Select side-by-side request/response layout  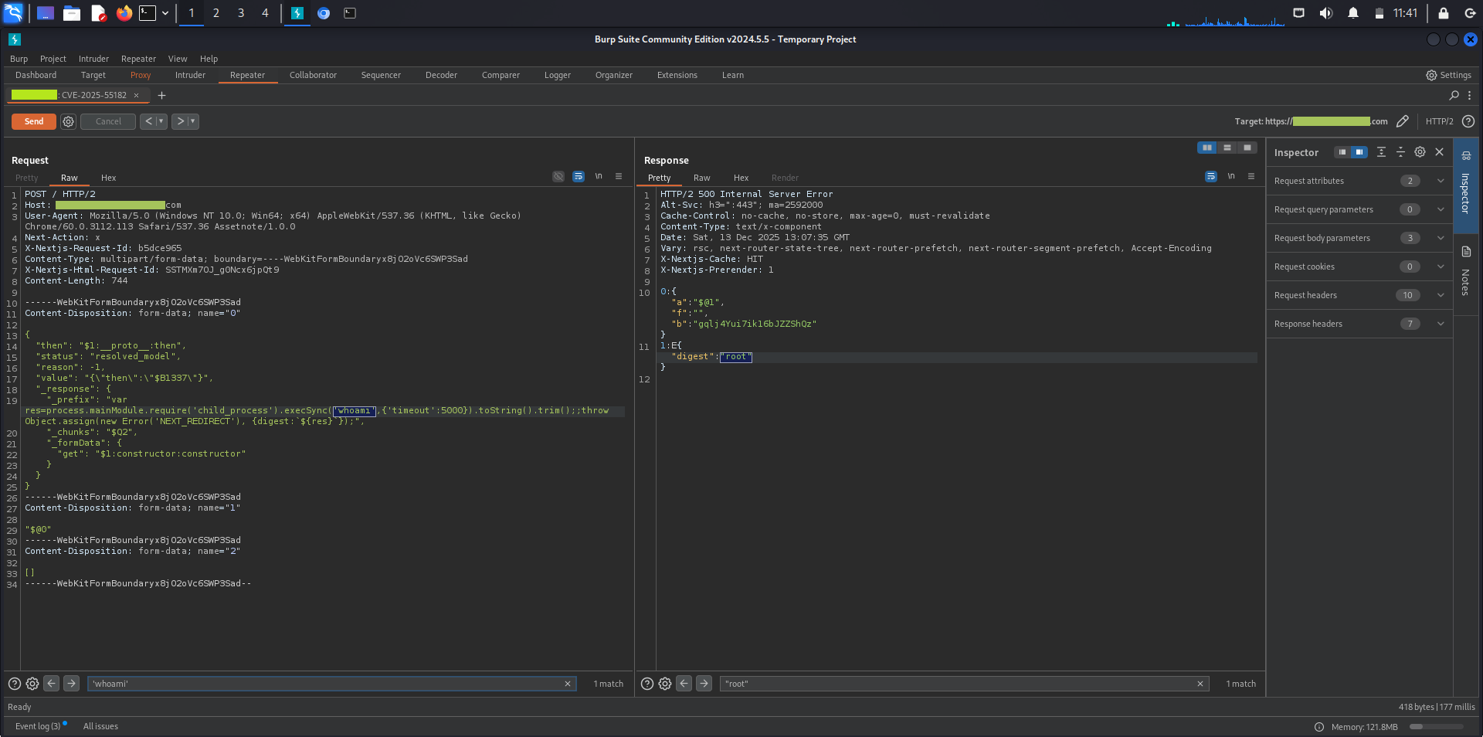[1207, 148]
